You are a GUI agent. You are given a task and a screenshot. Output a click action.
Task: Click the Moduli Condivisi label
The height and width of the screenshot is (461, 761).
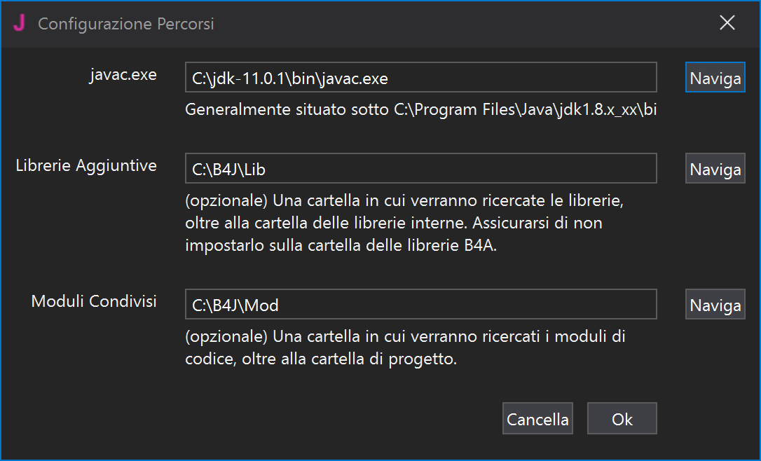(x=94, y=301)
